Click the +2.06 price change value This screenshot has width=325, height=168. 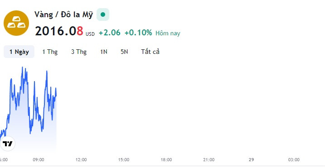click(x=109, y=33)
